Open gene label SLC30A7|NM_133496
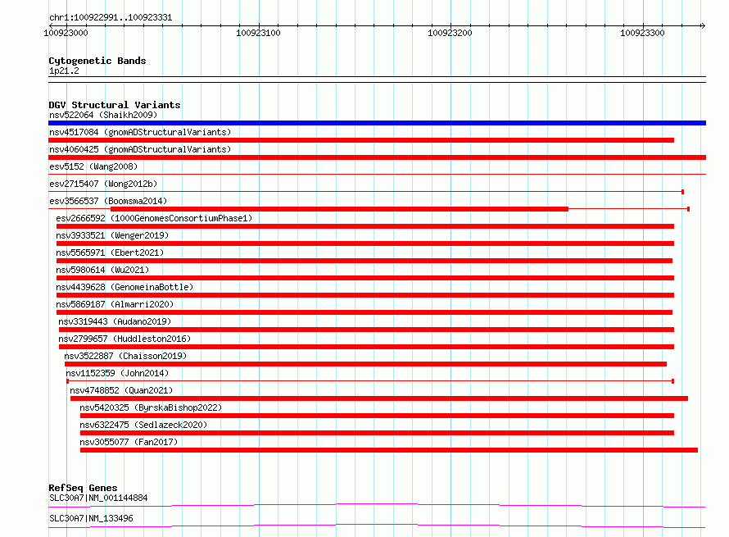 click(x=91, y=518)
